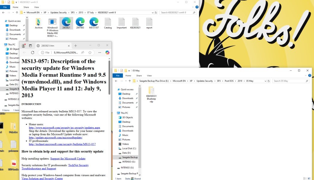Screen dimensions: 314x180
Task: Open the View tab in KB2803821 window
Action: tap(37, 7)
